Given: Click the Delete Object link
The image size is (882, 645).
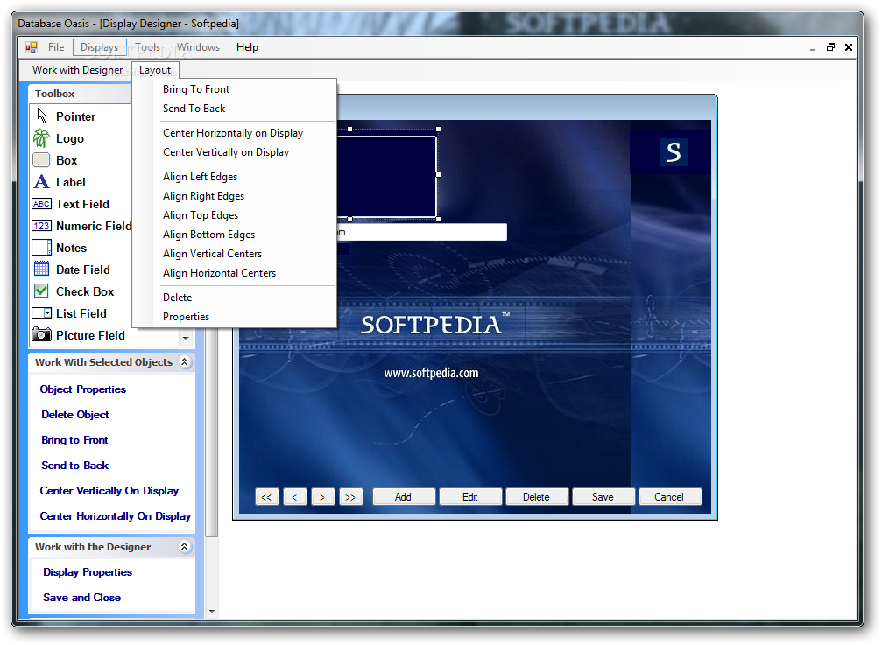Looking at the screenshot, I should (x=74, y=414).
